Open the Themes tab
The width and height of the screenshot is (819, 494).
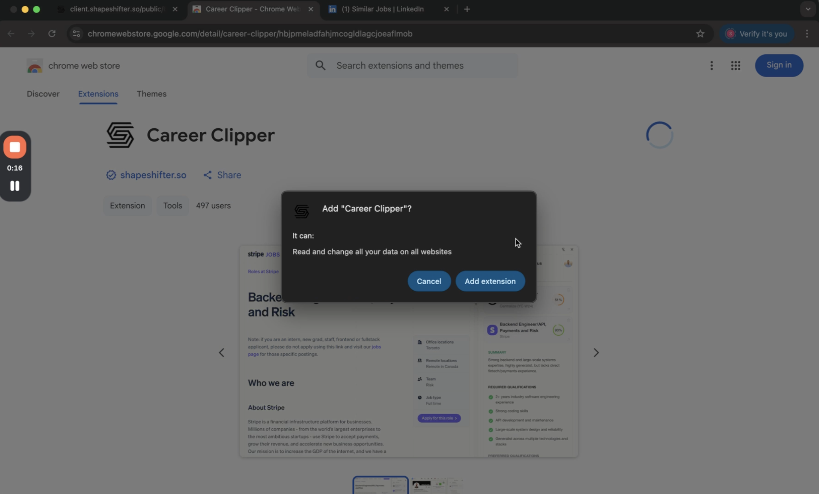click(x=151, y=94)
